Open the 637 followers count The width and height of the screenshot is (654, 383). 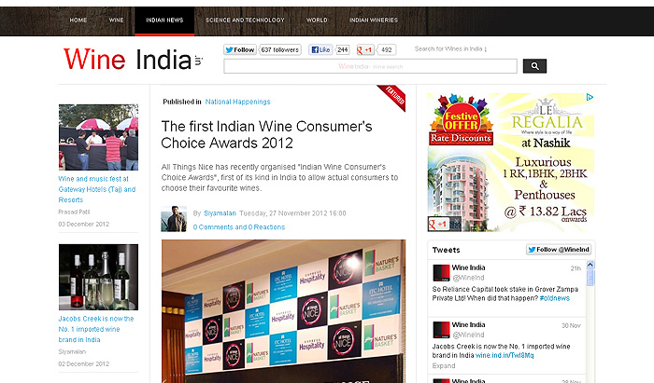pos(280,50)
